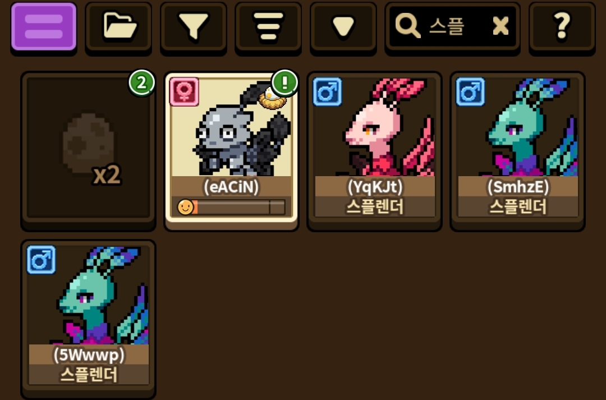Click the male icon on YqKJt card
The height and width of the screenshot is (400, 606).
point(327,91)
